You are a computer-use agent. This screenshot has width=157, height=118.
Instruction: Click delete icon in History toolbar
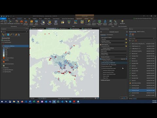(136, 41)
